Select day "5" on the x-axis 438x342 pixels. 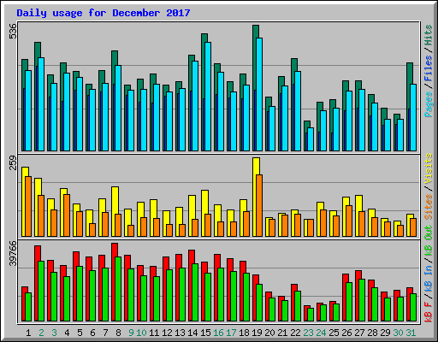[80, 333]
